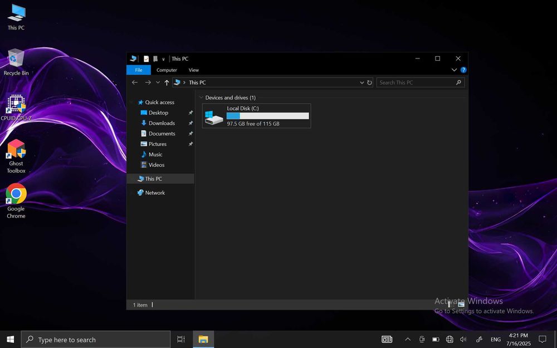Switch to large icons view in status bar
Screen dimensions: 557x348
[461, 305]
